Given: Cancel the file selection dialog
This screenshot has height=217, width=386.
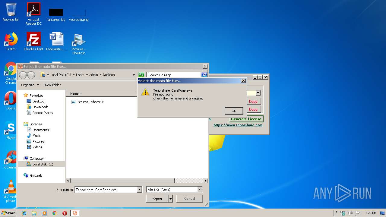Looking at the screenshot, I should [x=190, y=199].
